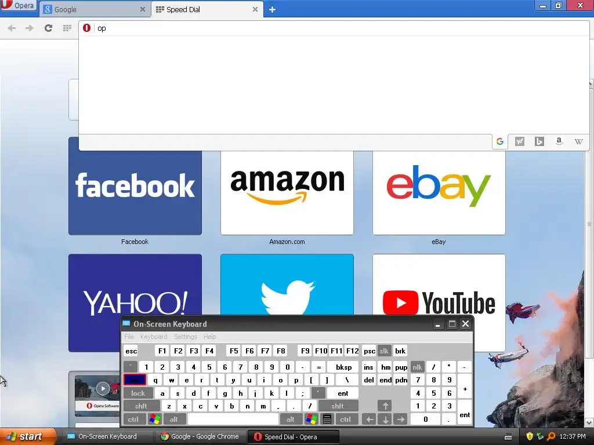Click the down arrow key
The width and height of the screenshot is (594, 445).
385,420
